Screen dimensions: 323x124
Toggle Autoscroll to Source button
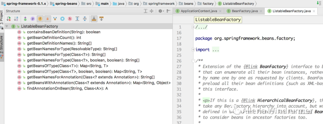click(x=94, y=19)
